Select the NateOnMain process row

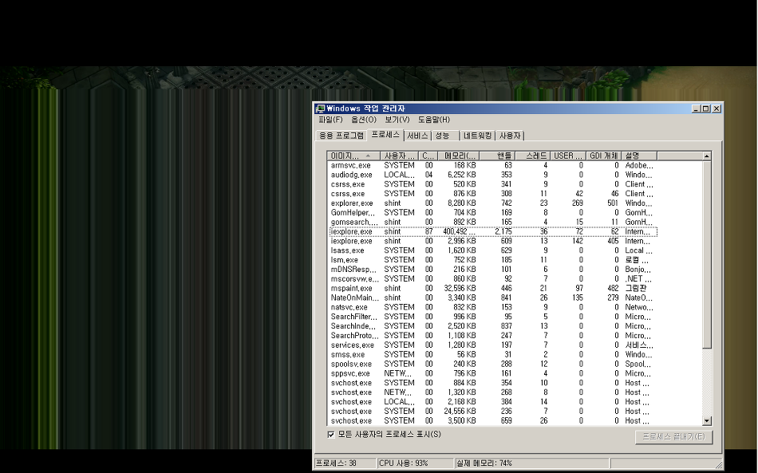(492, 298)
